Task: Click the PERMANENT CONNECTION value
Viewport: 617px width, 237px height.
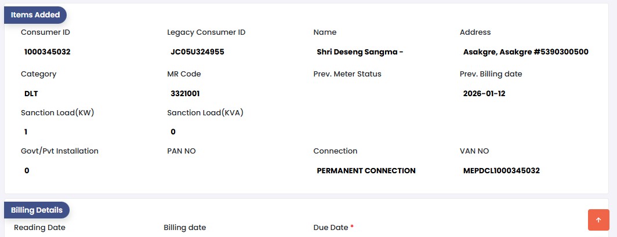Action: click(x=366, y=170)
